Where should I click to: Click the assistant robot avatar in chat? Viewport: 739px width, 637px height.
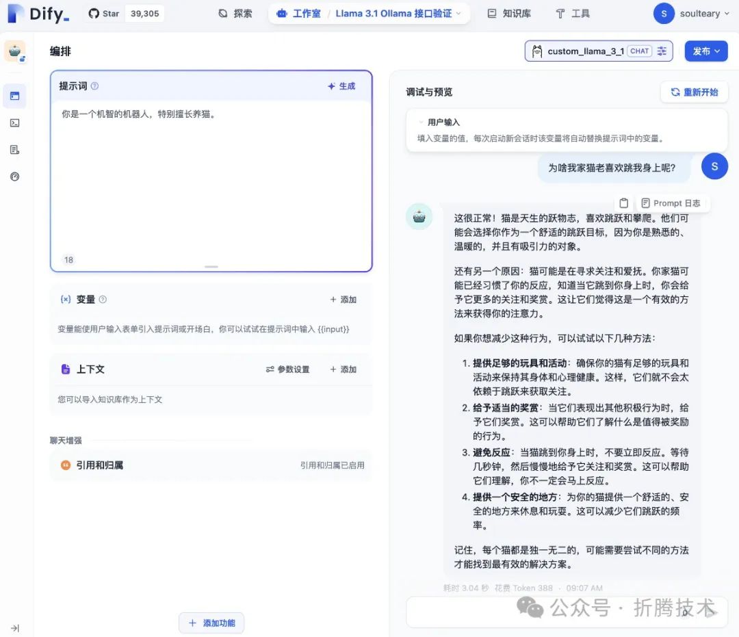point(419,217)
